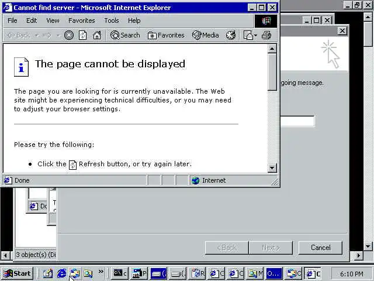Click the Outlook Express Quick Launch icon
The height and width of the screenshot is (281, 374).
(x=75, y=273)
